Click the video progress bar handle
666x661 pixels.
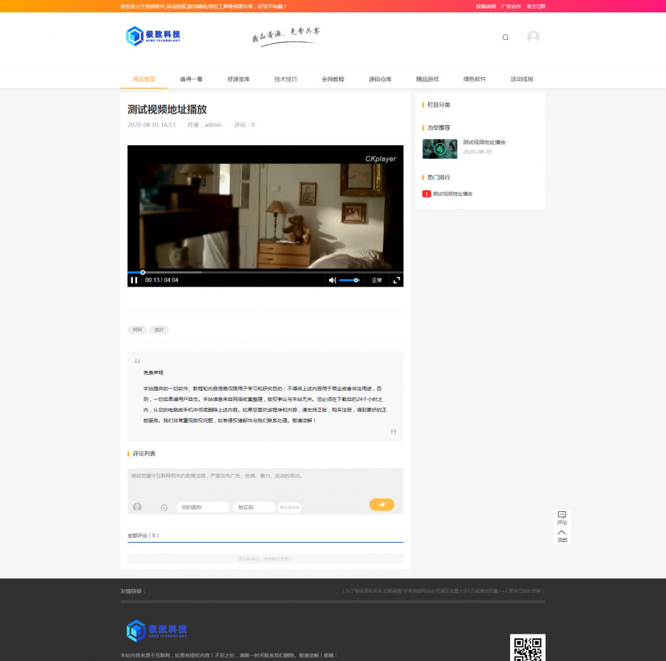142,272
